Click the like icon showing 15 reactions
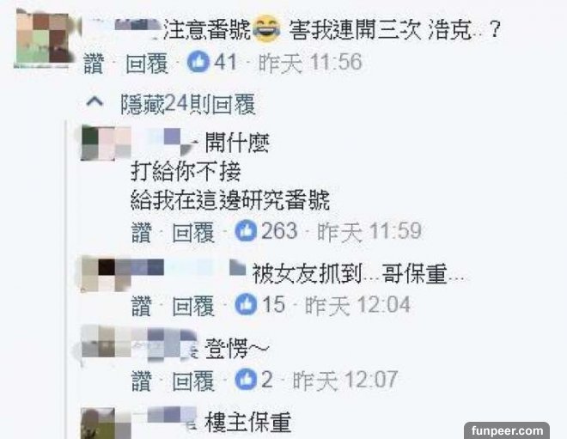567x439 pixels. pos(246,304)
